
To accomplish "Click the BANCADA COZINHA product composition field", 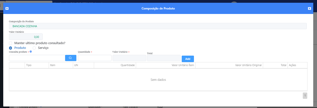I will point(158,26).
